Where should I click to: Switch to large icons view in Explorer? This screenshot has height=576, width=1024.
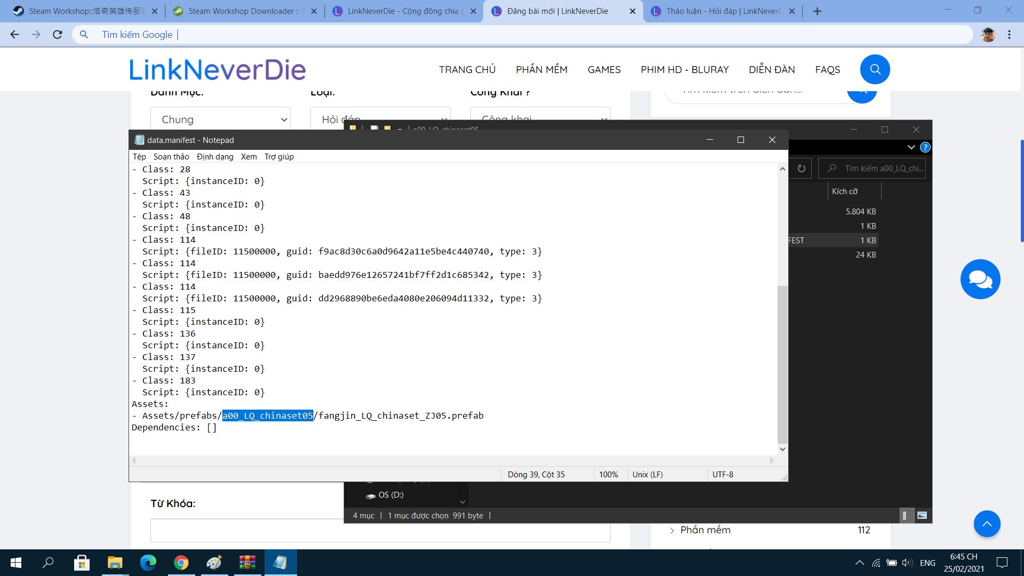tap(922, 515)
